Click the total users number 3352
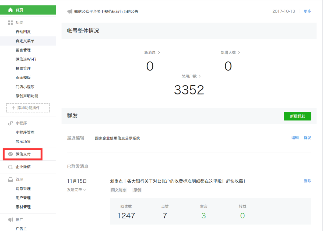323x231 pixels. [x=189, y=90]
